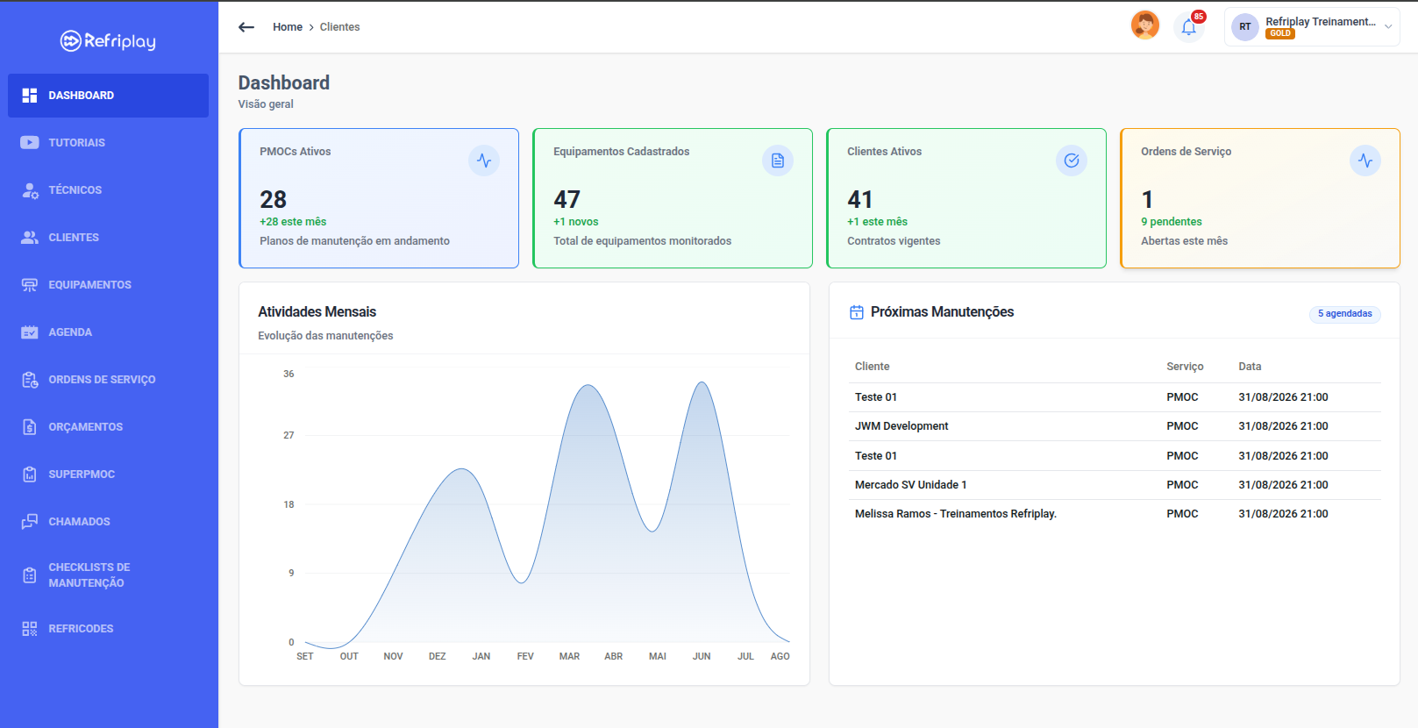
Task: Open the REFRICODES menu item
Action: pos(108,628)
